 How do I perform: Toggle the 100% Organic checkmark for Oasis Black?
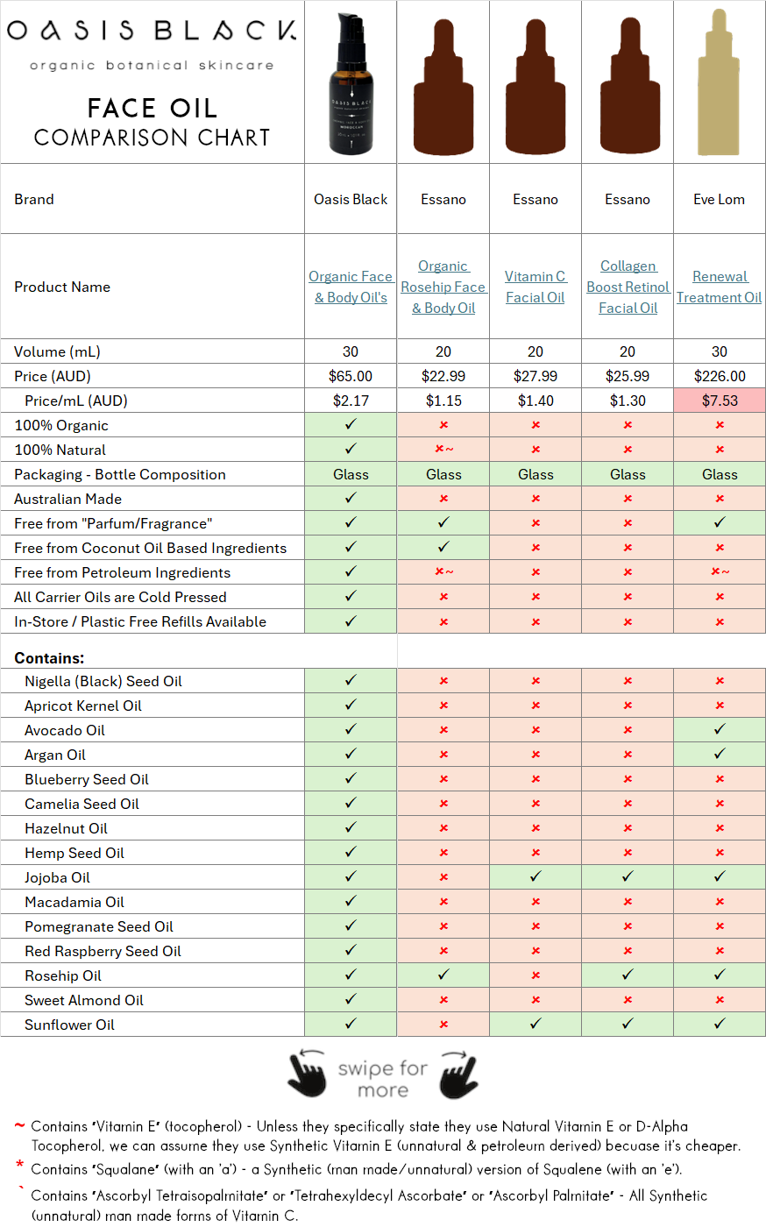[x=350, y=423]
